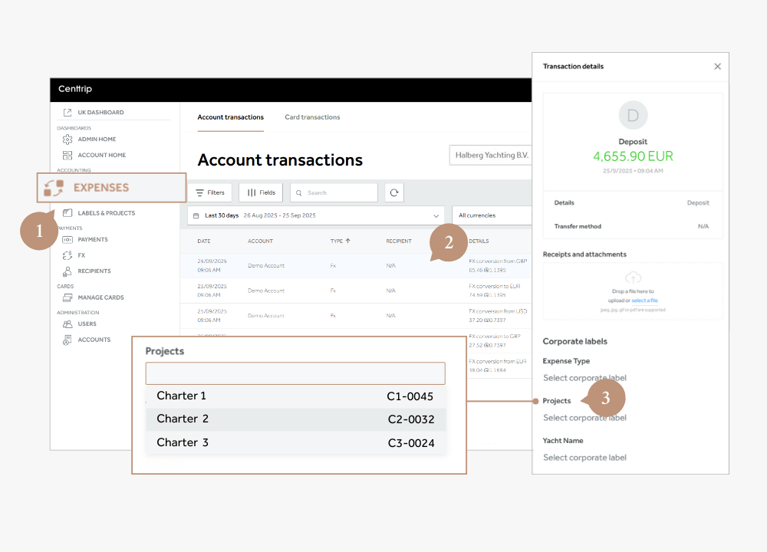Expand the Expense Type corporate label selector
This screenshot has height=552, width=767.
[x=584, y=378]
